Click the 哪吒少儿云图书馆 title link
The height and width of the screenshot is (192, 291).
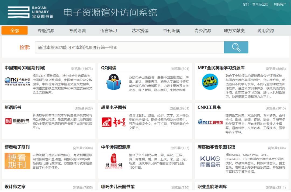118,186
